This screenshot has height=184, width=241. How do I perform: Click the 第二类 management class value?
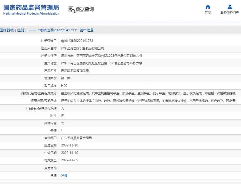tap(66, 78)
